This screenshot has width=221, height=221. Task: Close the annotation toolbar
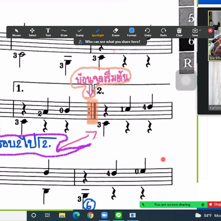[x=210, y=30]
